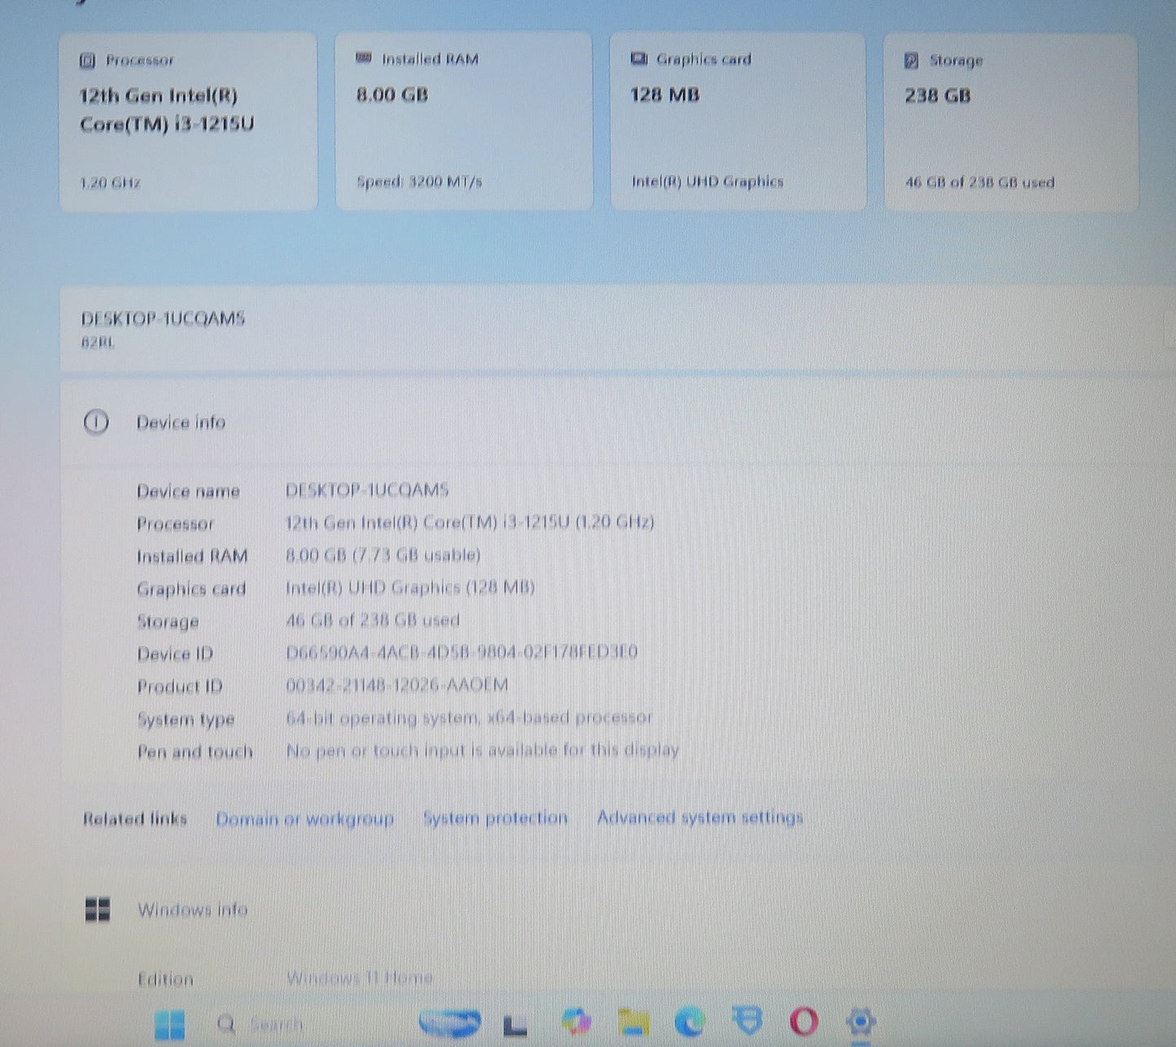
Task: Open Domain or workgroup link
Action: (305, 819)
